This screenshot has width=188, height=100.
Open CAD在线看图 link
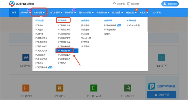tap(133, 25)
